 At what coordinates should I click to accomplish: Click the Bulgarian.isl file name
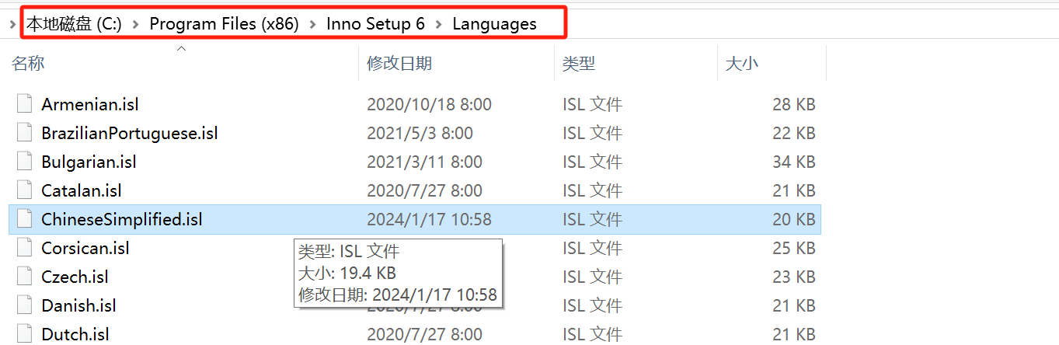pos(89,162)
